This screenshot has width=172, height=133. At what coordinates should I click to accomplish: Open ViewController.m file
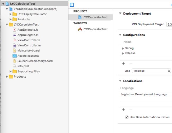29,45
